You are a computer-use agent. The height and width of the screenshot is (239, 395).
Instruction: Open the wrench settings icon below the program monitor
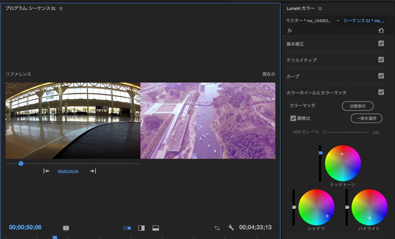tap(231, 227)
